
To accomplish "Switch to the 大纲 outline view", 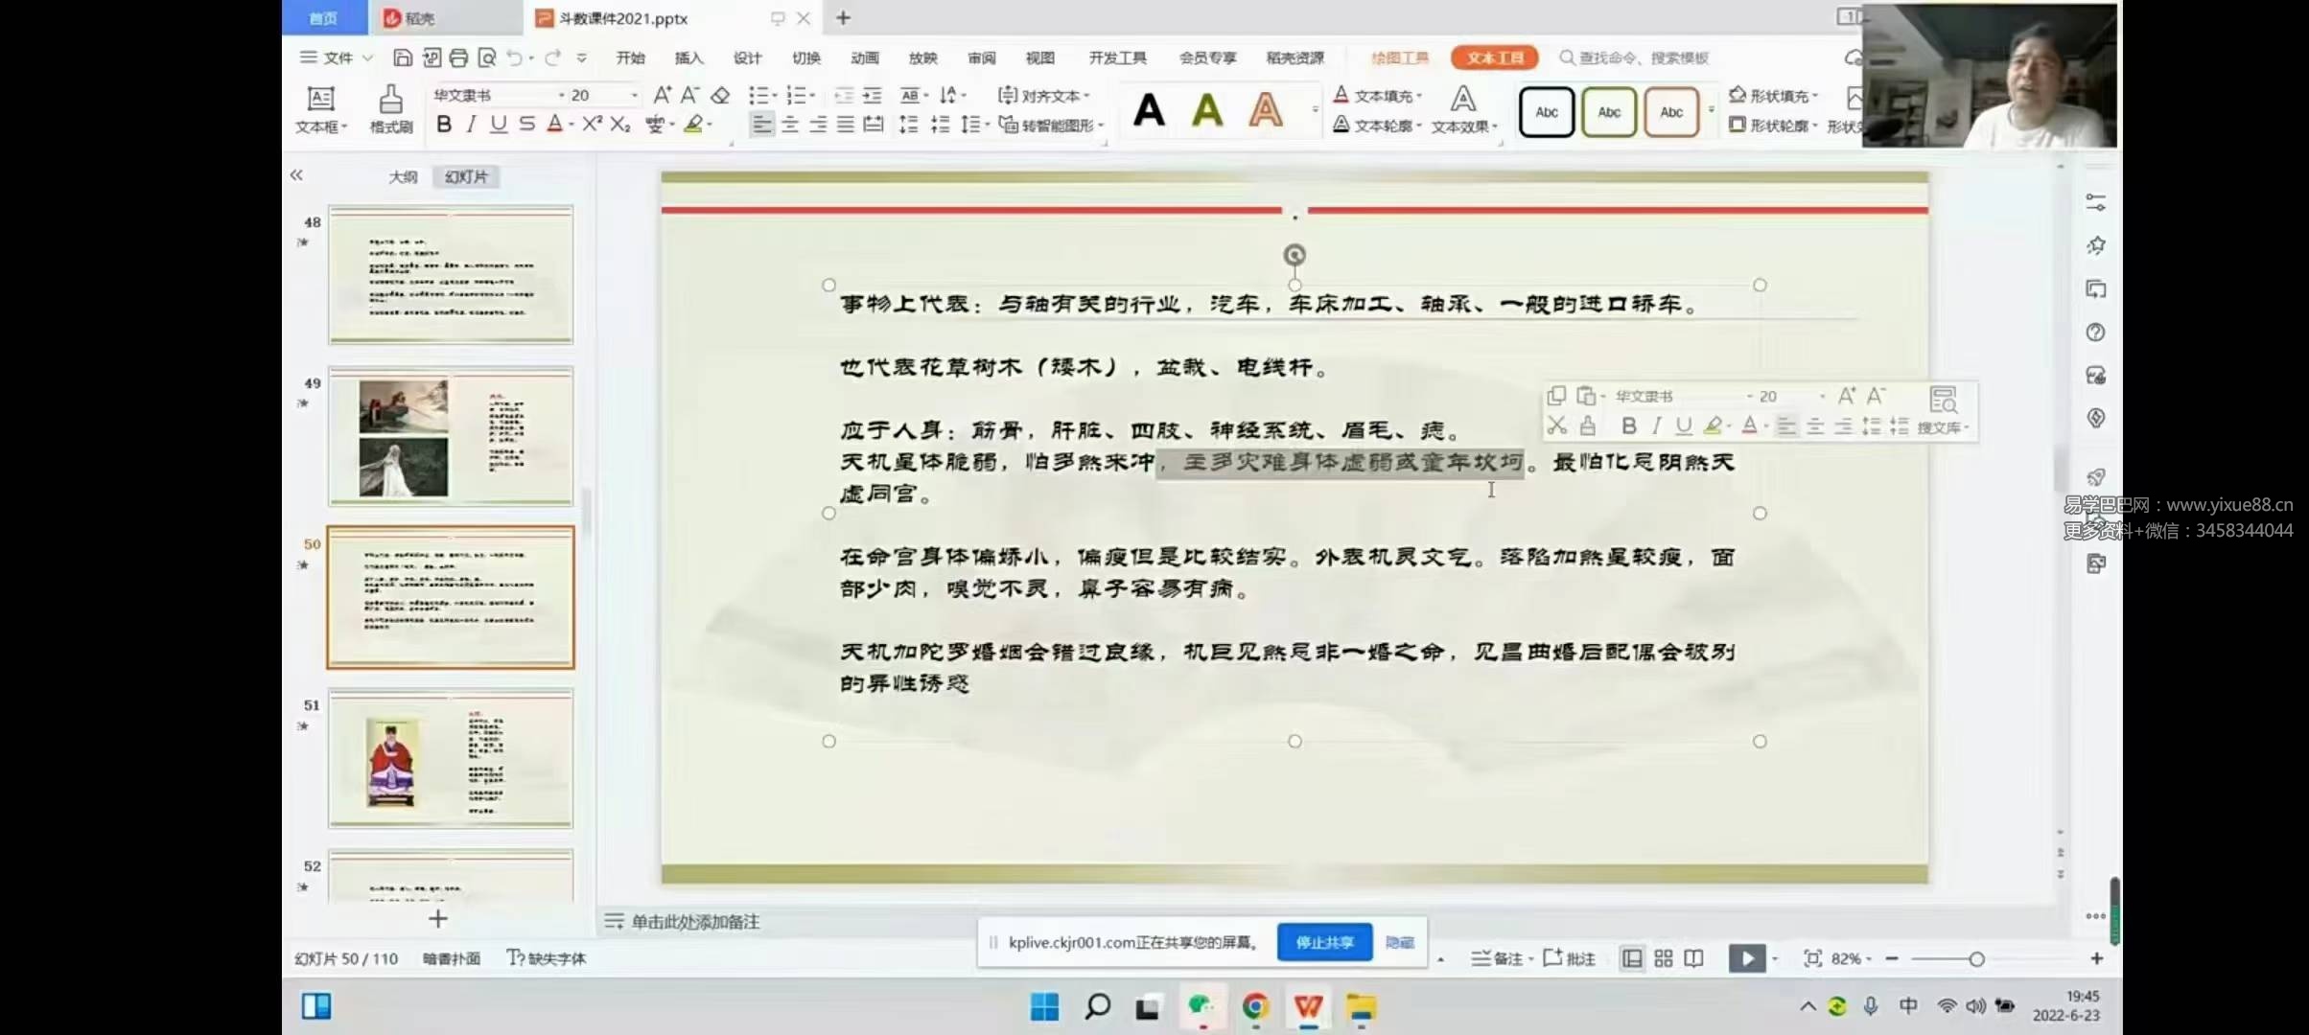I will click(403, 175).
